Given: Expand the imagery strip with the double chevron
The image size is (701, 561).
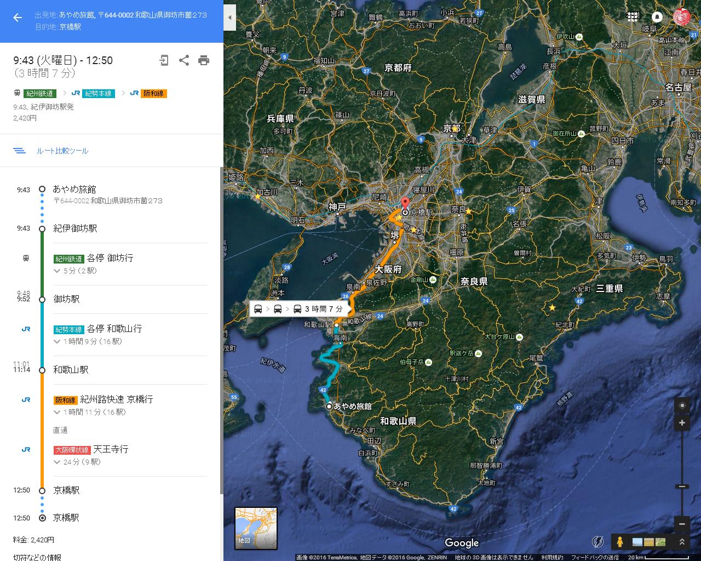Looking at the screenshot, I should click(682, 542).
